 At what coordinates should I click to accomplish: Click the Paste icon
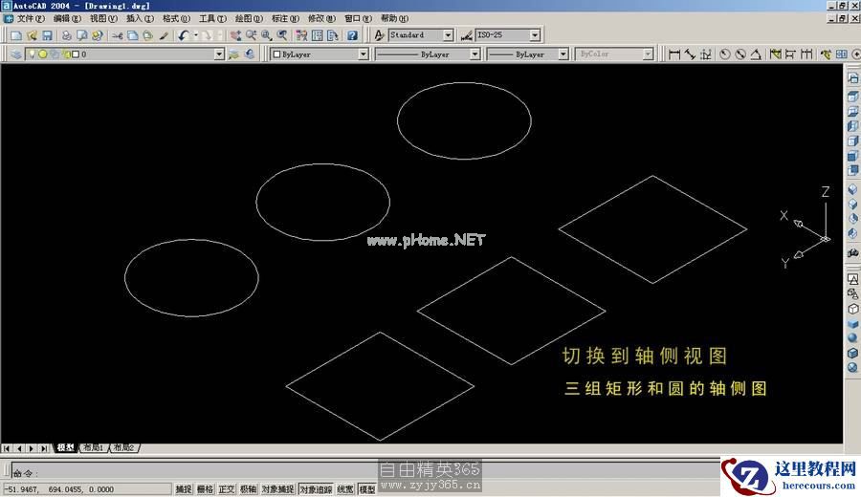click(147, 35)
